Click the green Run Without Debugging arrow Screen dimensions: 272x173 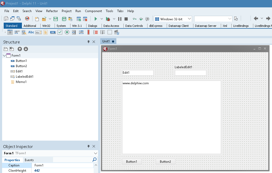[x=96, y=19]
